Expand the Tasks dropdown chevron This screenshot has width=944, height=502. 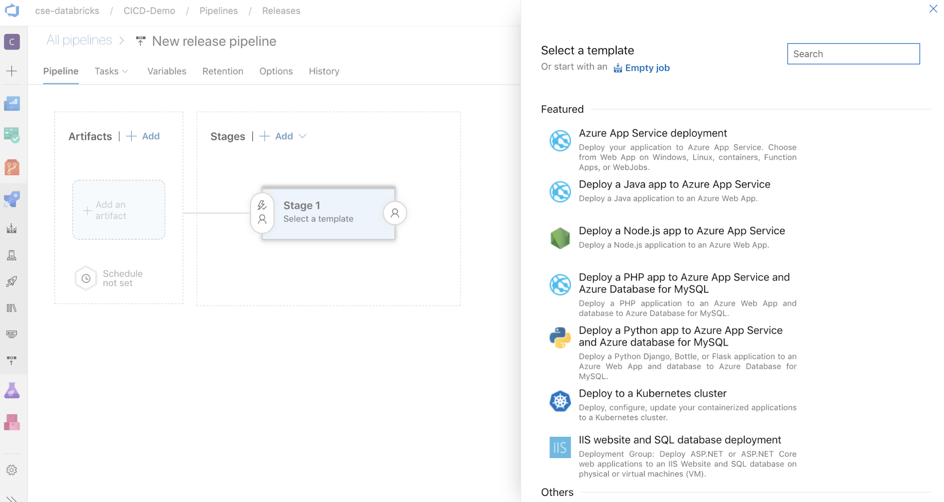click(125, 71)
